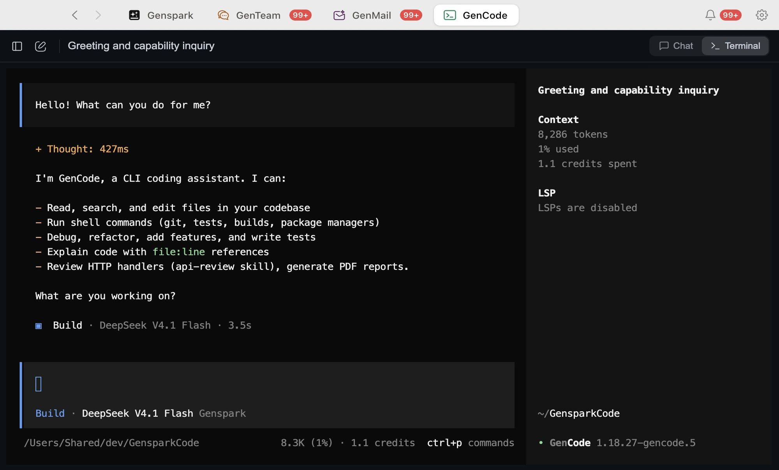The width and height of the screenshot is (779, 470).
Task: Click the blue square Build icon
Action: pos(39,326)
